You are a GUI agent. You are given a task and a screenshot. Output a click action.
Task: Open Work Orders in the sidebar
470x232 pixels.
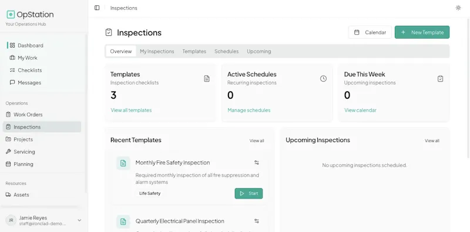[42, 115]
